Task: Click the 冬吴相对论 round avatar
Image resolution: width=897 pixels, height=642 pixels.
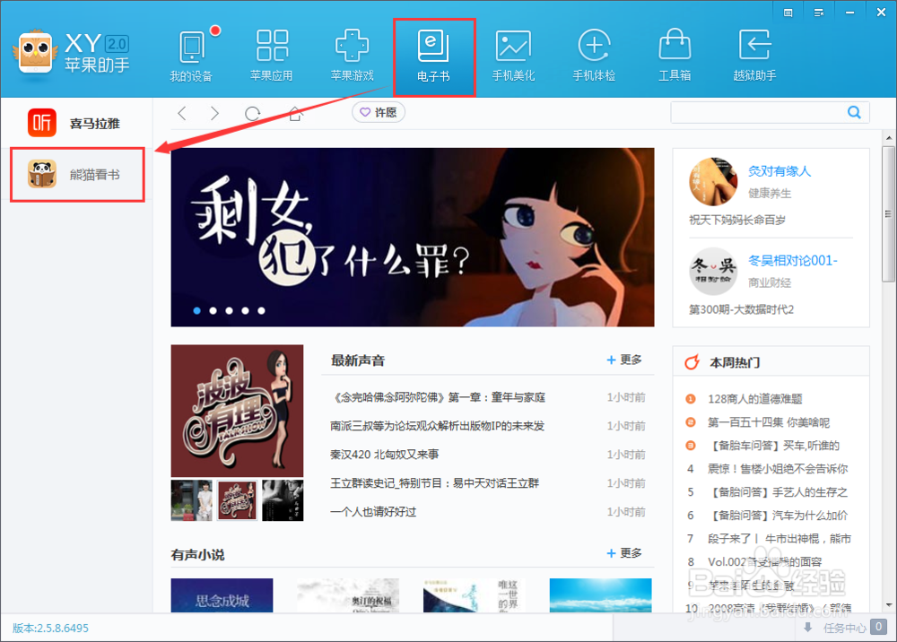Action: [x=713, y=271]
